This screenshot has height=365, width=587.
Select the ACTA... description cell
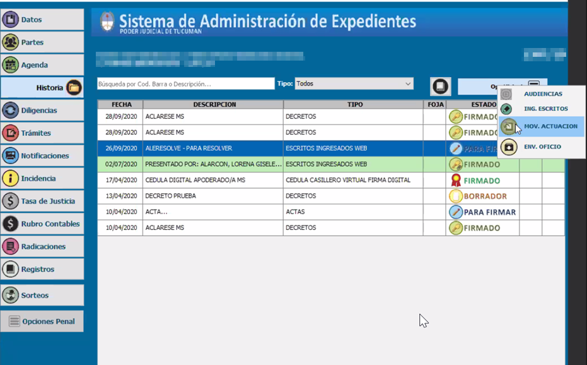point(213,212)
